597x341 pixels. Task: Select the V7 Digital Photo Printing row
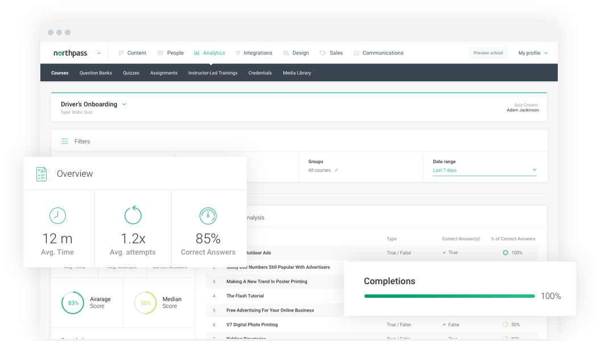(252, 325)
